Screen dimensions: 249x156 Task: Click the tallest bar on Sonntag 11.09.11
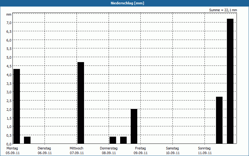click(x=230, y=81)
